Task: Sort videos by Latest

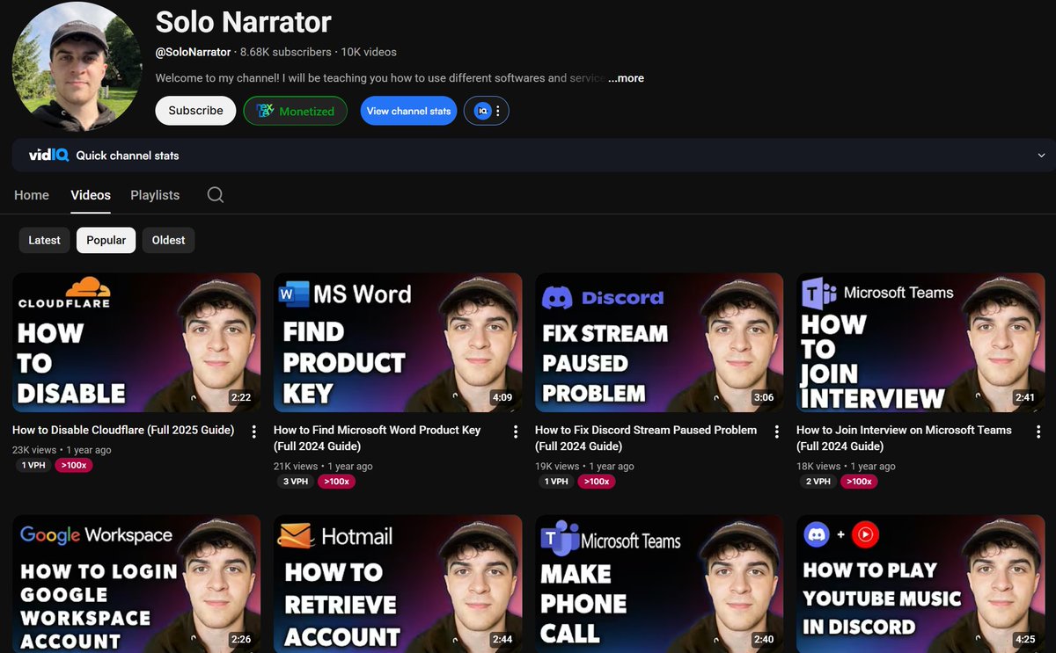Action: pyautogui.click(x=44, y=240)
